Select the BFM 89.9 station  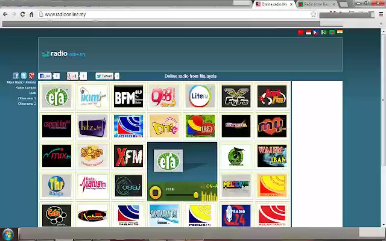tap(128, 96)
